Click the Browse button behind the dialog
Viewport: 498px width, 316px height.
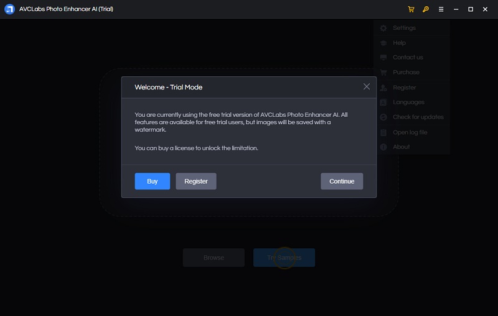pyautogui.click(x=214, y=258)
